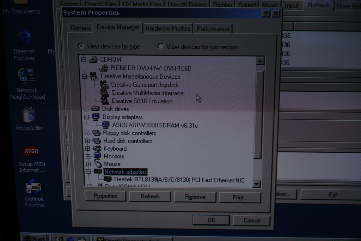This screenshot has width=361, height=241.
Task: Open the Performance tab
Action: click(213, 29)
